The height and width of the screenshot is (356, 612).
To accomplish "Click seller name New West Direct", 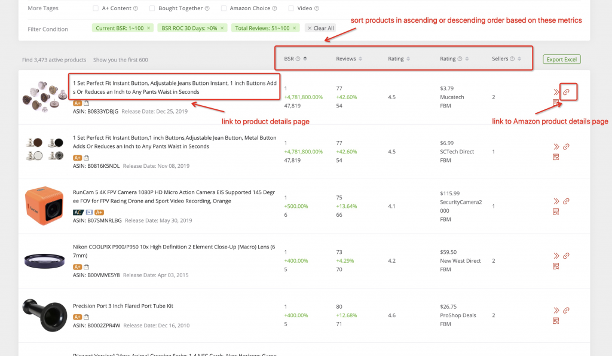I will [x=460, y=261].
